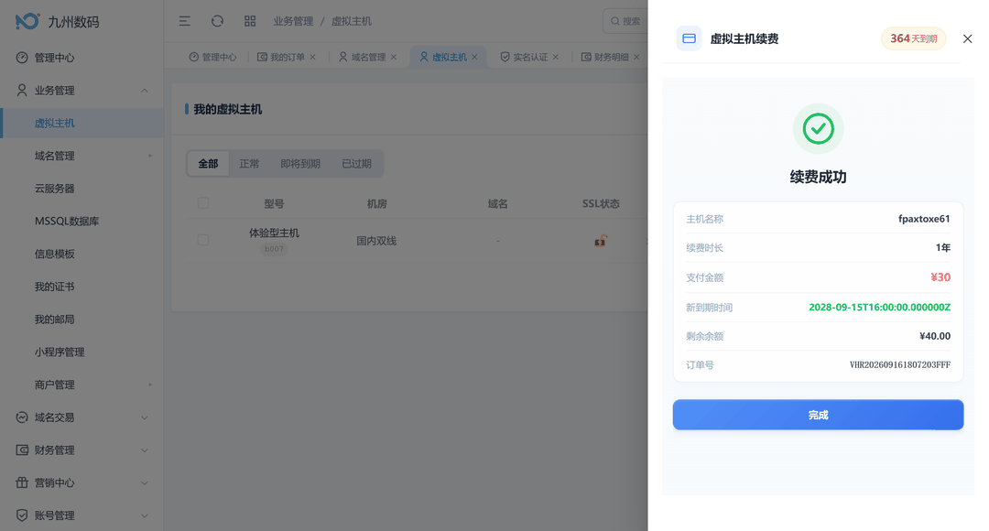Close the 虚拟主机续费 panel
Viewport: 989px width, 531px height.
(x=968, y=38)
